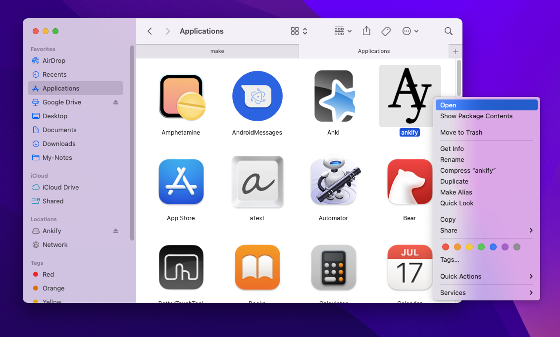Expand the Share submenu arrow
Screen dimensions: 560x337
pyautogui.click(x=531, y=230)
